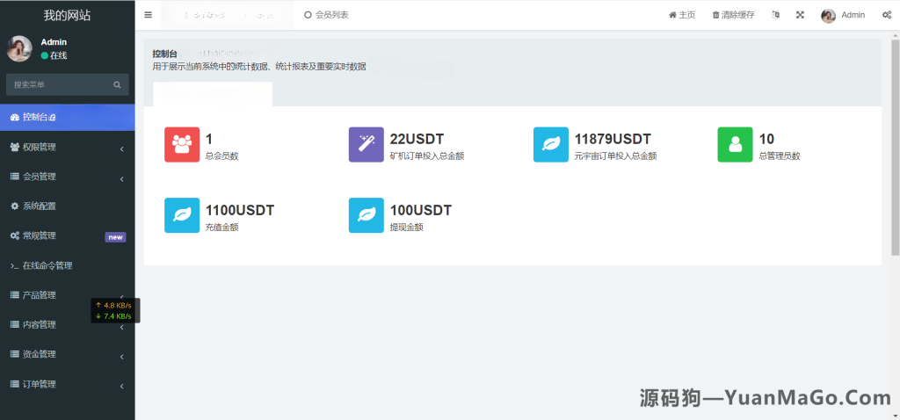Select the 在线命令管理 menu item
This screenshot has height=420, width=900.
[x=47, y=265]
